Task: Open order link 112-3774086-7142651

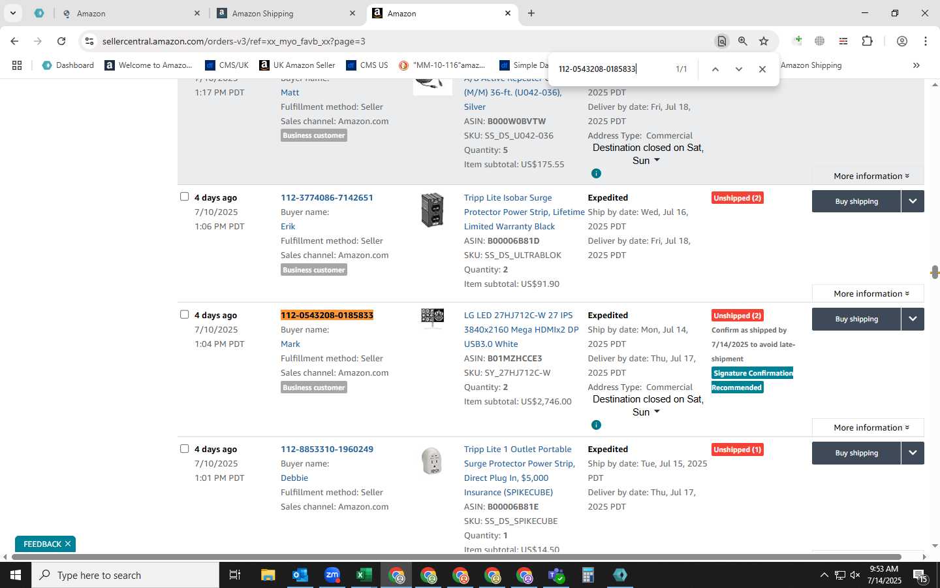Action: 327,197
